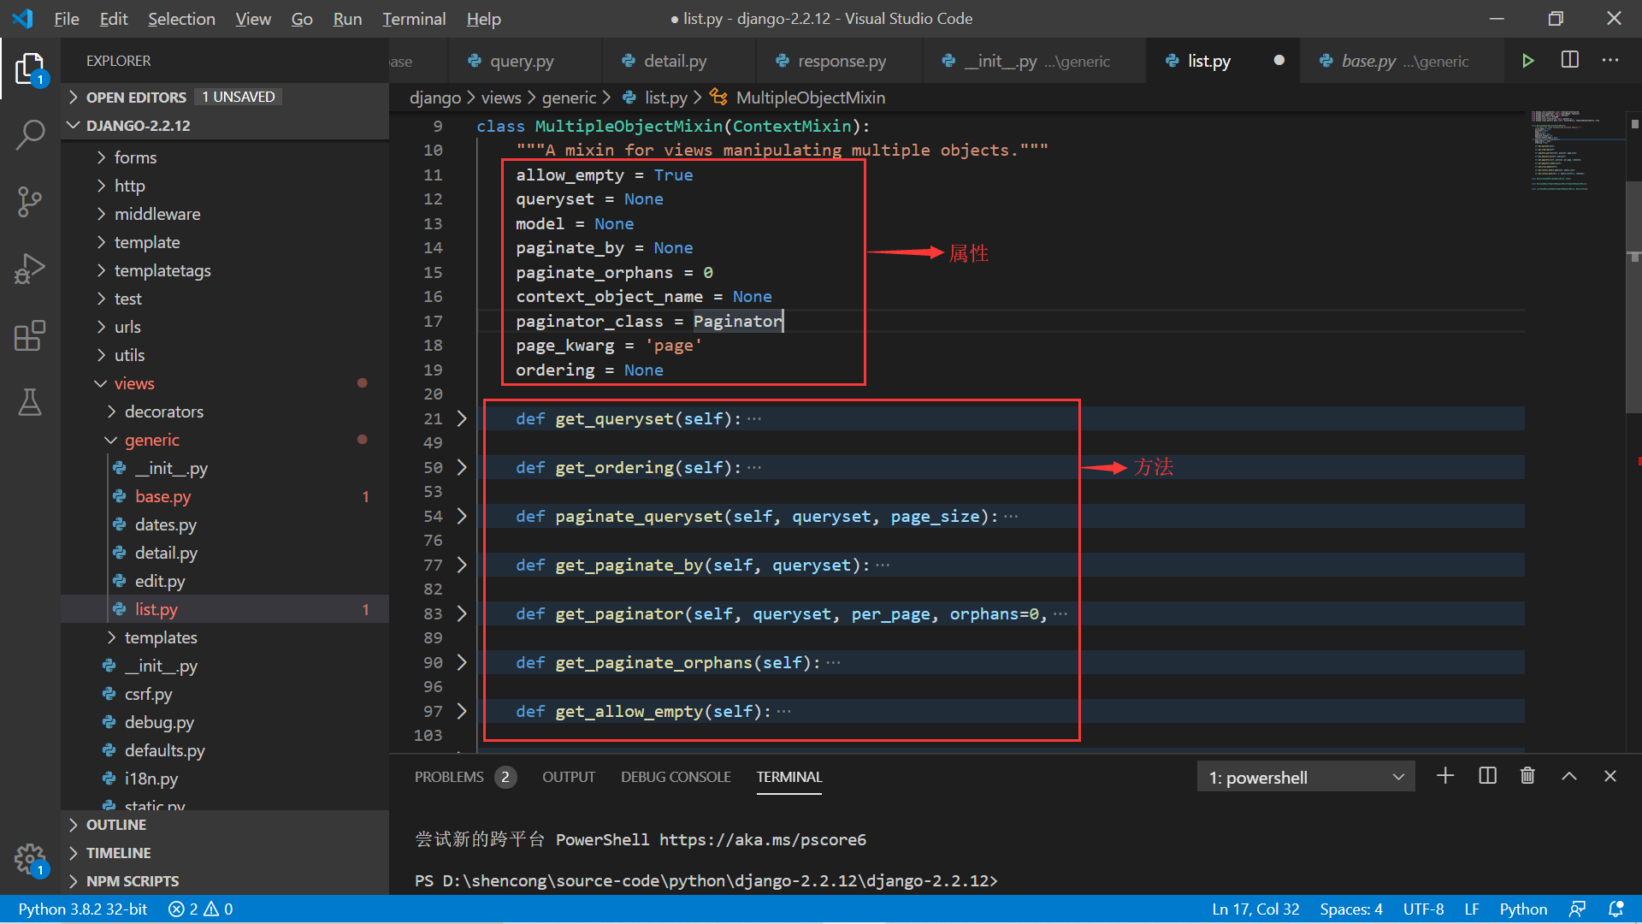
Task: Open the Source Control view icon
Action: pyautogui.click(x=30, y=202)
